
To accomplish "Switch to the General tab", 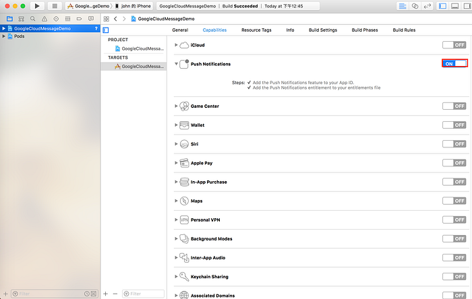I will point(180,30).
